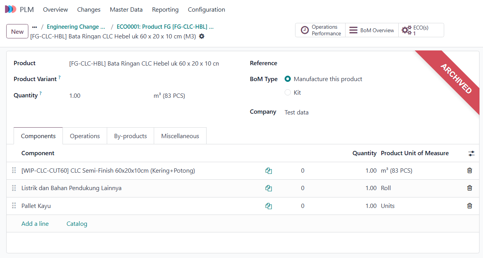Click quantity 1.00 in Pallet Kayu row

[371, 206]
